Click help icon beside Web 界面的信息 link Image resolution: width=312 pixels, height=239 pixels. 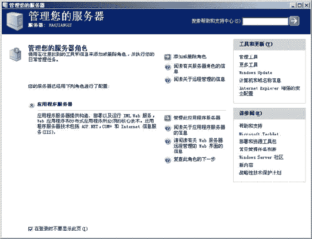coord(168,141)
